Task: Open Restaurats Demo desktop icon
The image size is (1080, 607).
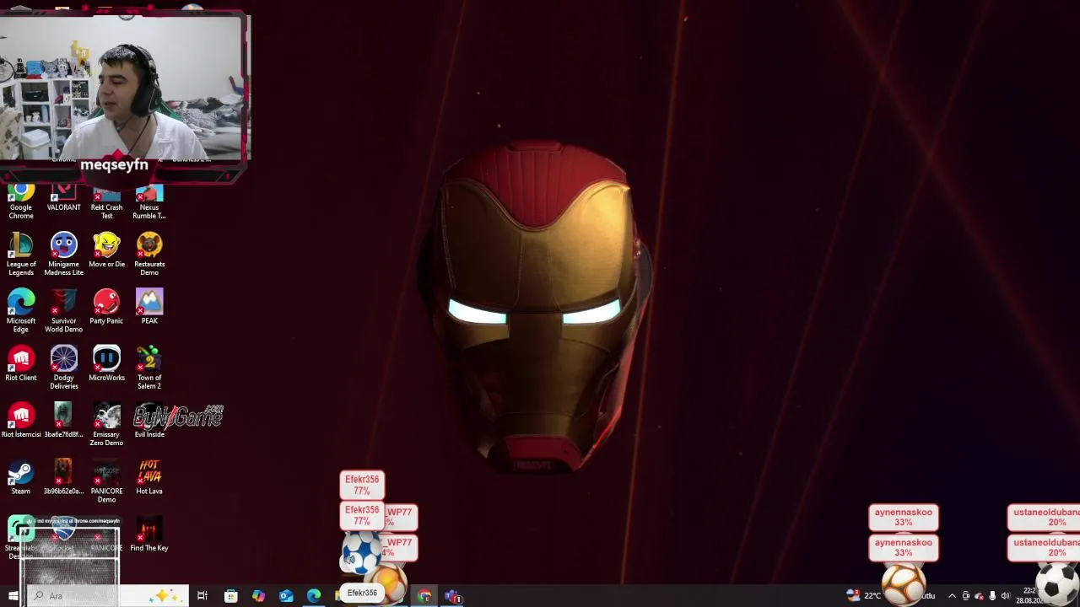Action: pos(149,254)
